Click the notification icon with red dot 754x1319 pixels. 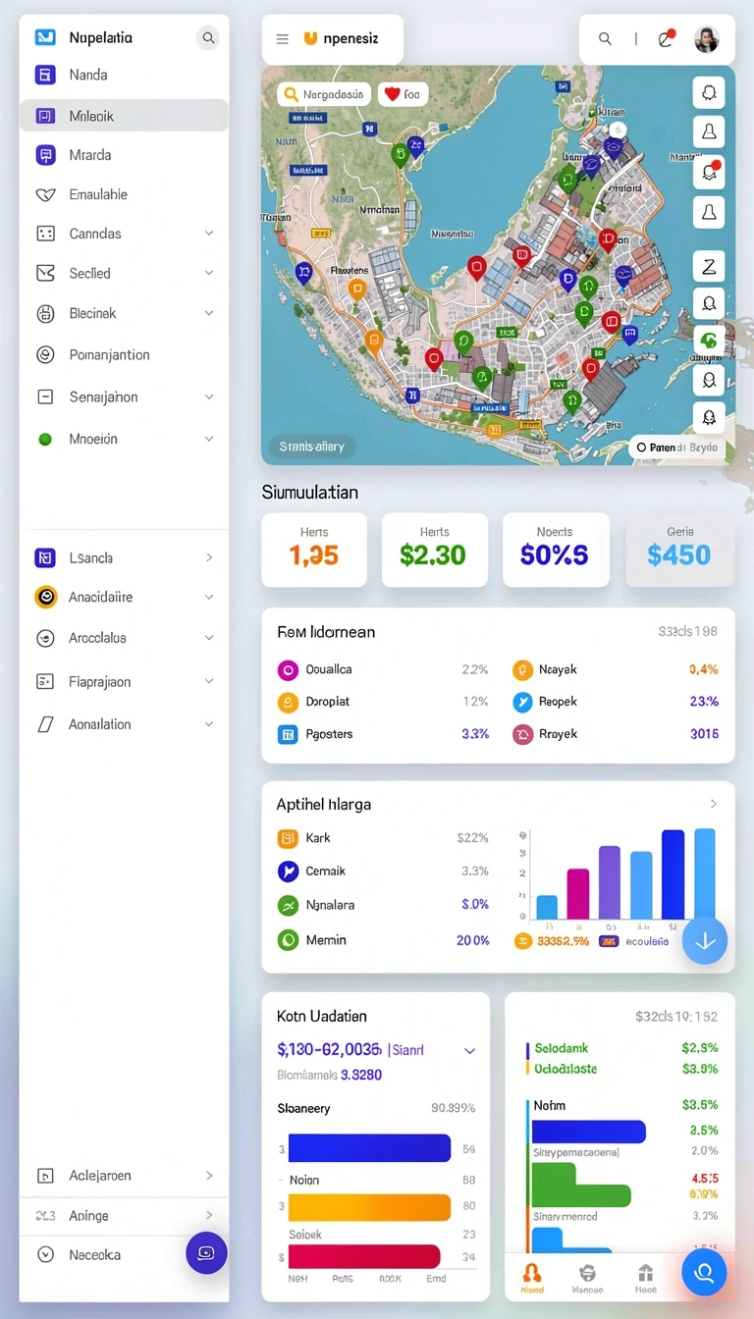pos(667,38)
